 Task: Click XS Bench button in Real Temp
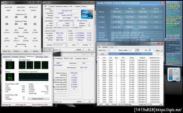[16, 51]
